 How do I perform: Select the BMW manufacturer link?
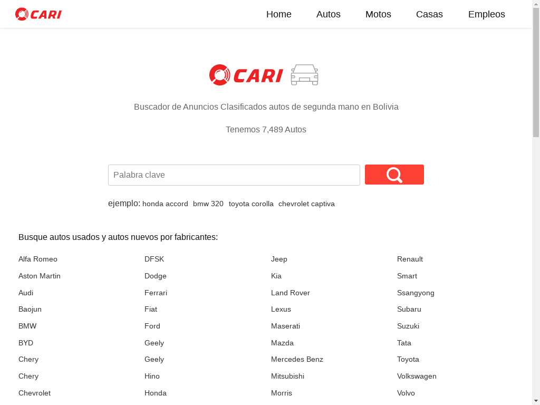(x=27, y=326)
